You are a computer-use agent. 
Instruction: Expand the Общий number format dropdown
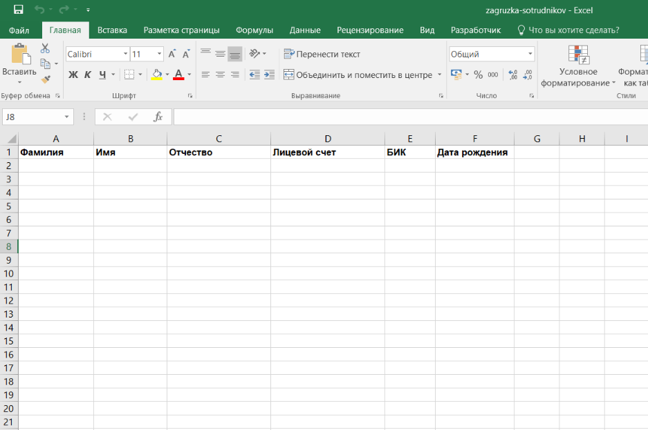[530, 54]
